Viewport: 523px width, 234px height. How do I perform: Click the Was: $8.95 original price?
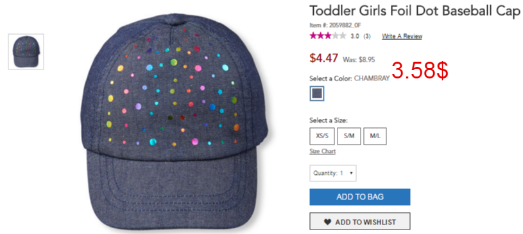coord(359,60)
